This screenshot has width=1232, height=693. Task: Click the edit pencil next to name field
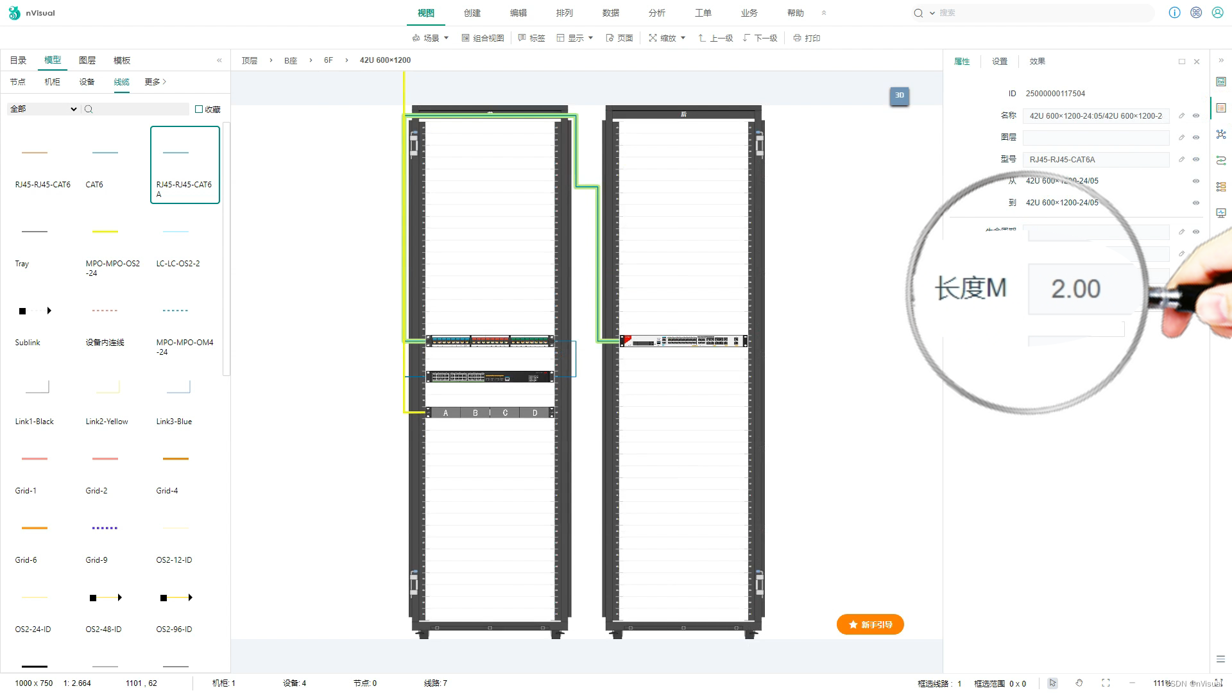(x=1181, y=116)
